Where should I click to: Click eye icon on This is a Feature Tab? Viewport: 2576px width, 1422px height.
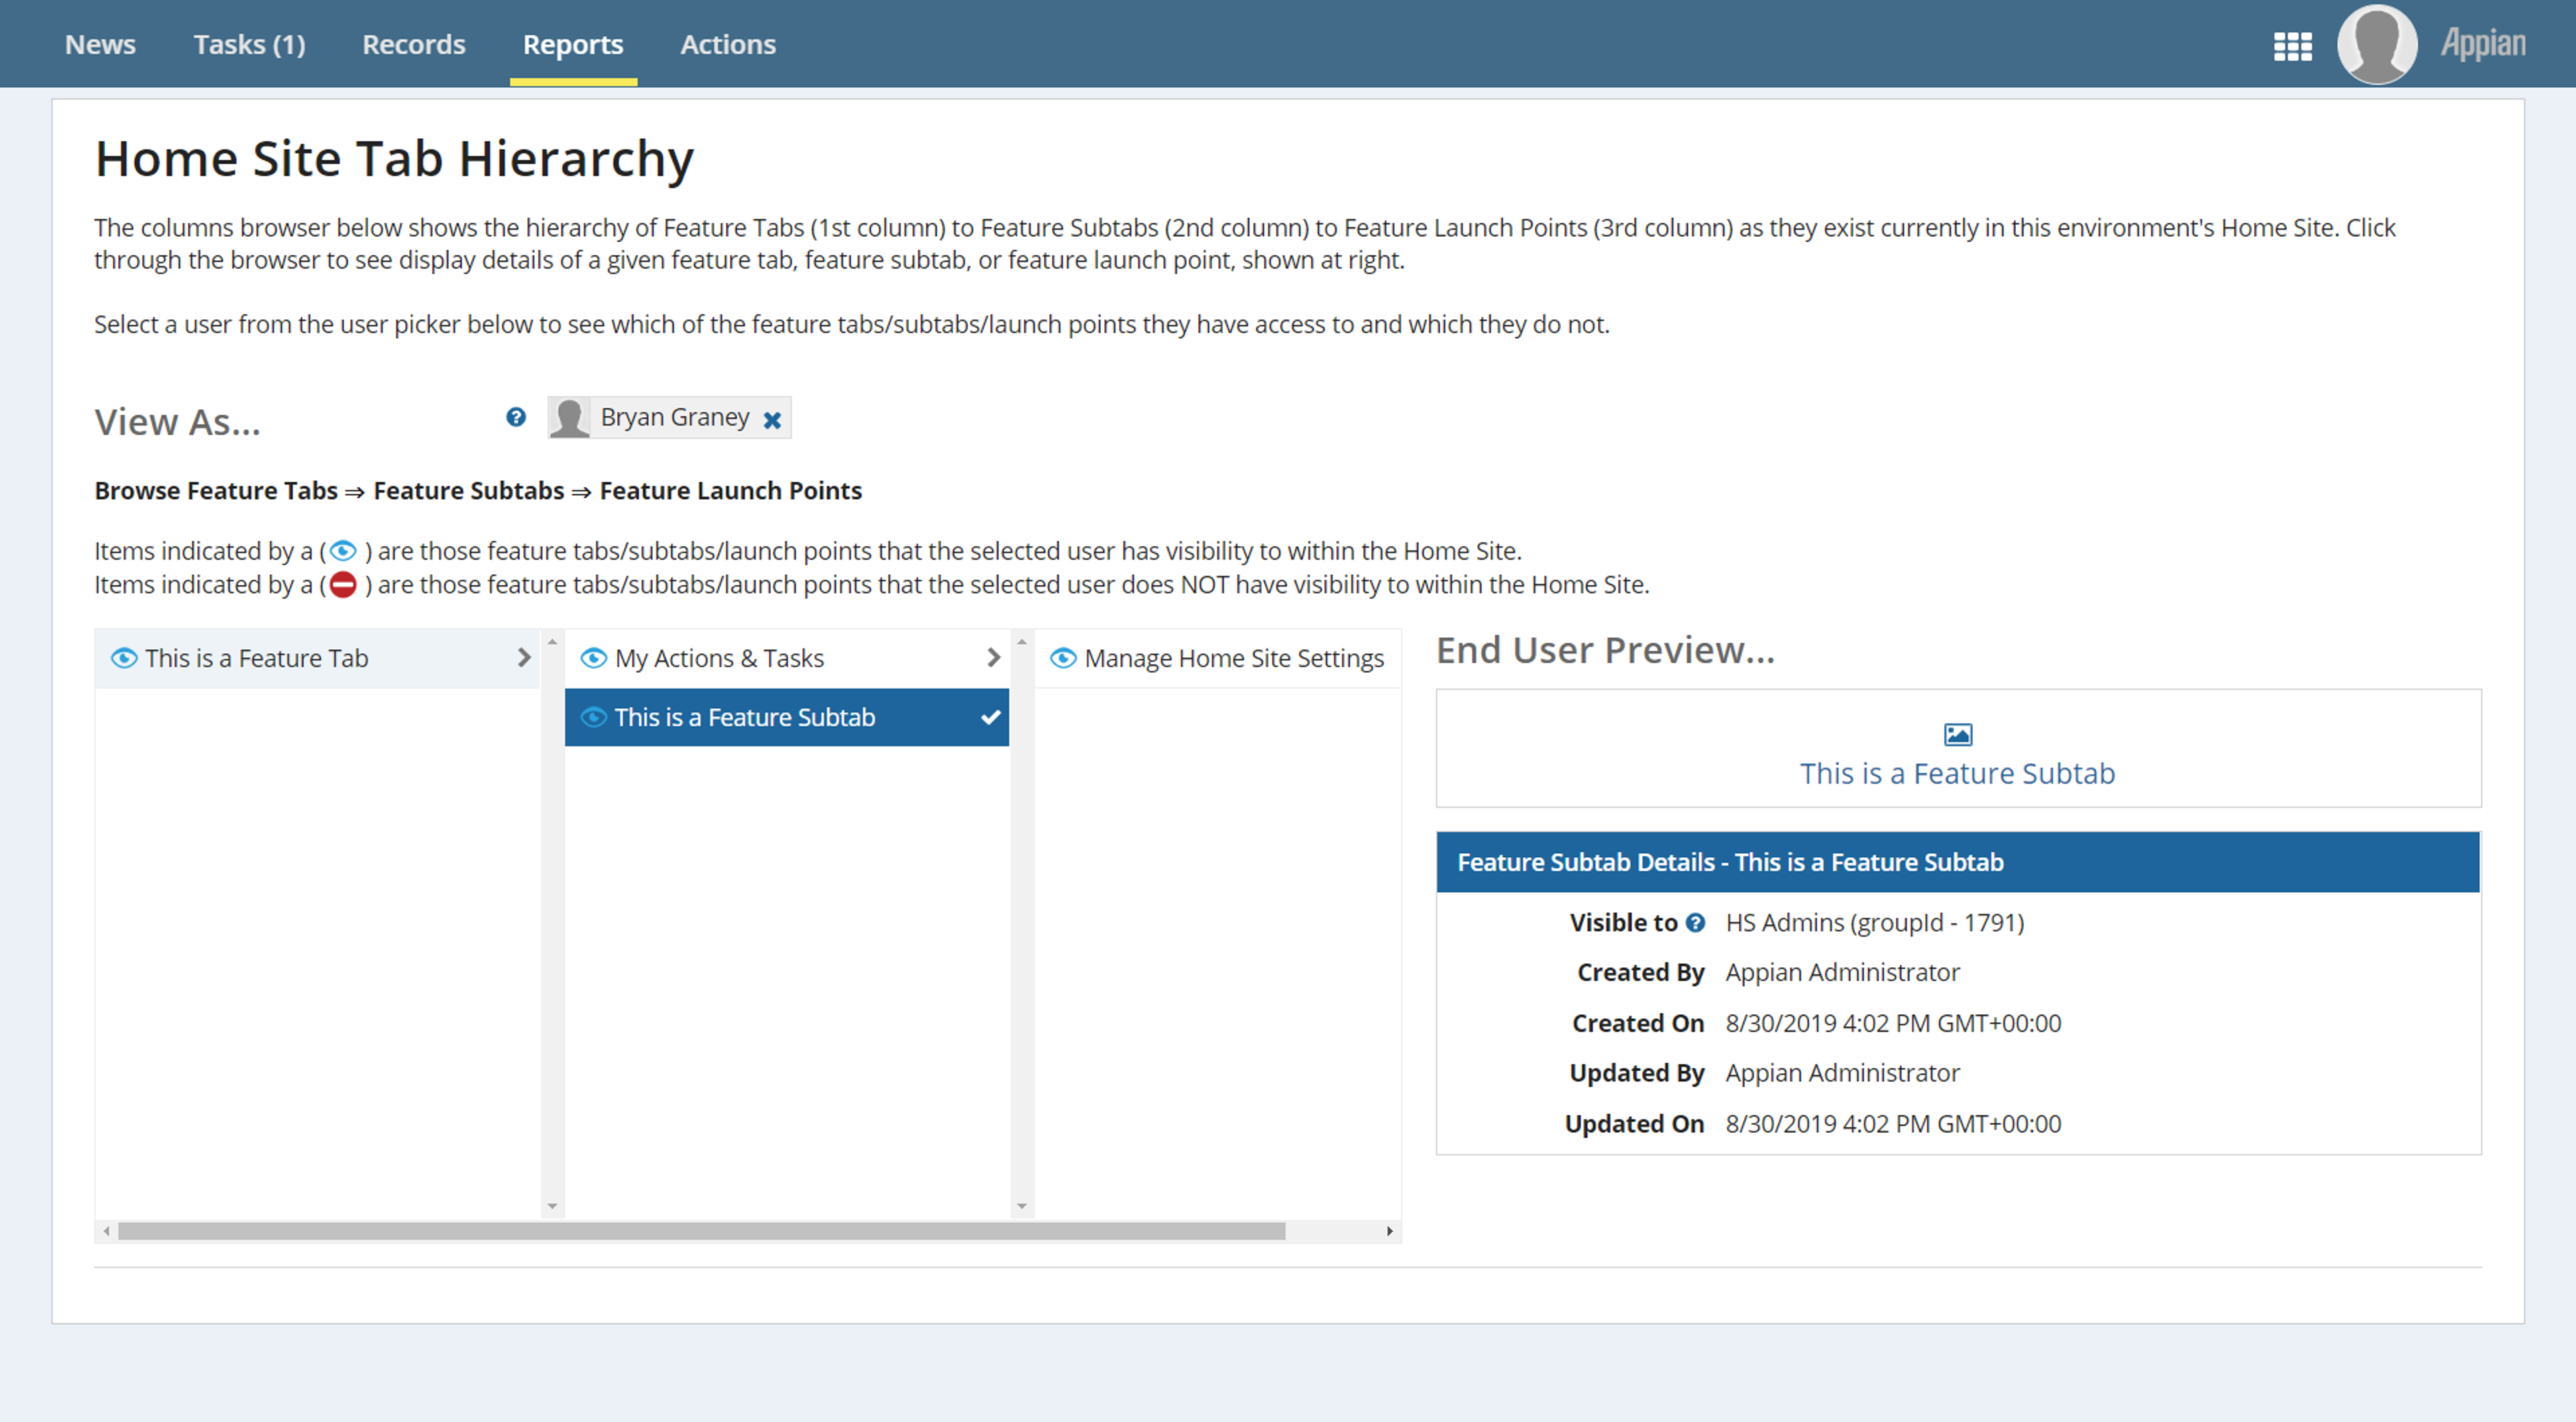click(124, 658)
